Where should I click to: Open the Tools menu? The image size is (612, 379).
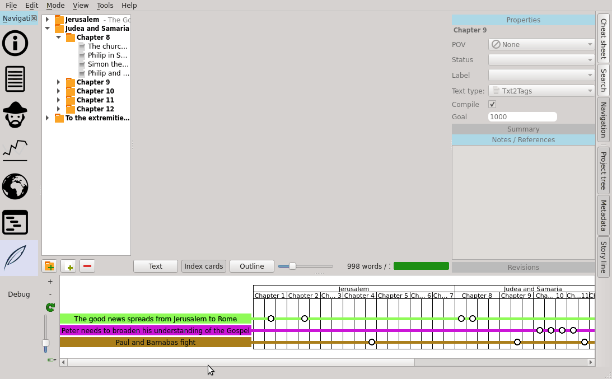point(105,6)
